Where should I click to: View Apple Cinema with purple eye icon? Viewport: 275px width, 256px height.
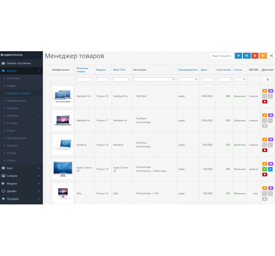[x=271, y=164]
